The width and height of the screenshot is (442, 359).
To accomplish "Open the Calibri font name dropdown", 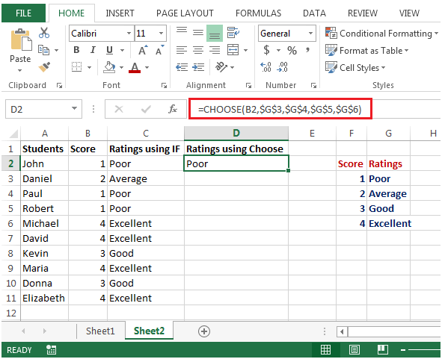I will [x=129, y=33].
